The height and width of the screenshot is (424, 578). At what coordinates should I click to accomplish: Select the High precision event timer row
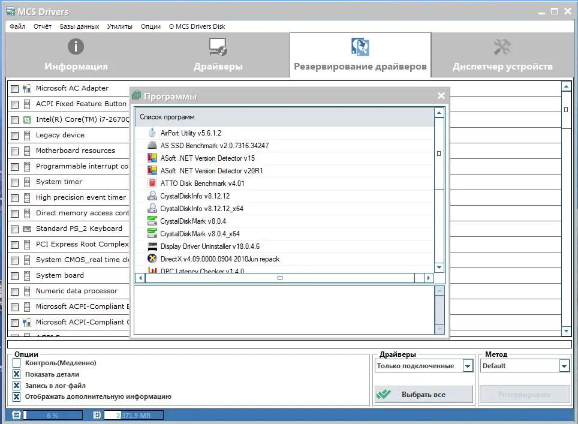tap(68, 198)
